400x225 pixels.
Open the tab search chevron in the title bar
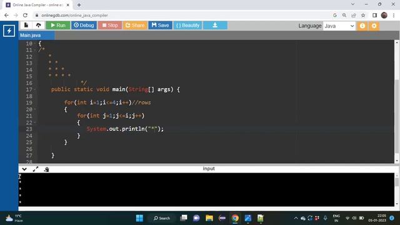[352, 4]
